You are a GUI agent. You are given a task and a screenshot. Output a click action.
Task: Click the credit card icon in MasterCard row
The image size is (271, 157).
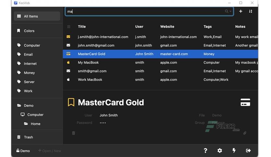[68, 54]
